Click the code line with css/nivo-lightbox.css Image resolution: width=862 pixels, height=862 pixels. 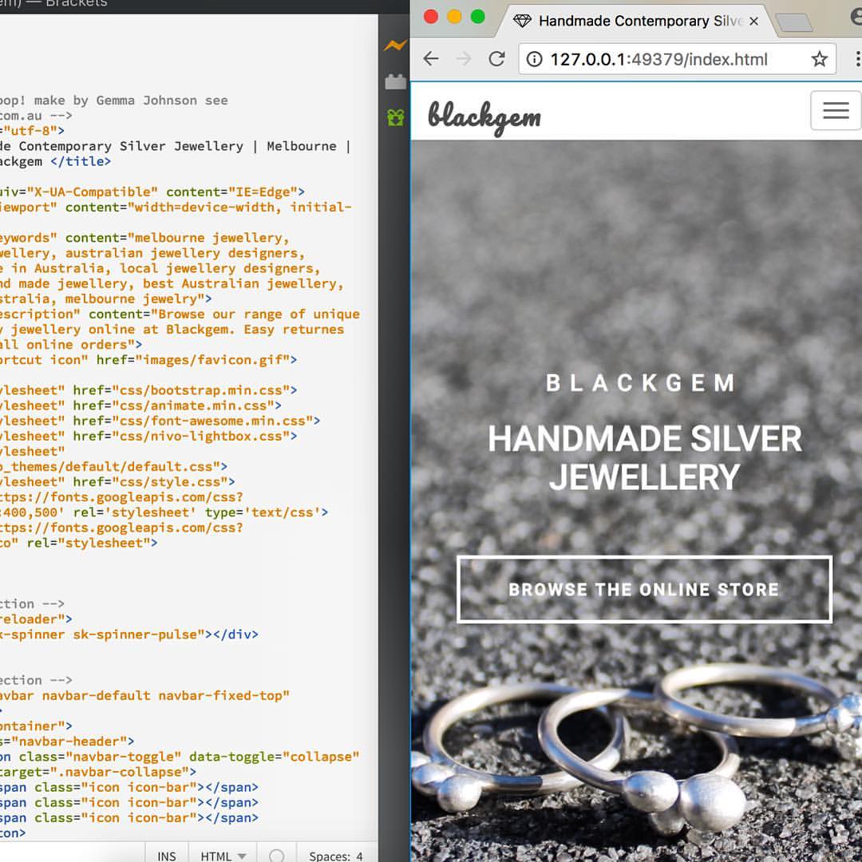click(x=149, y=437)
